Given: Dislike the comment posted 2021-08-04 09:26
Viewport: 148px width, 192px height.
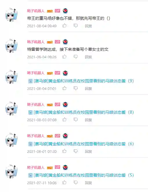Looking at the screenshot, I should [x=75, y=57].
